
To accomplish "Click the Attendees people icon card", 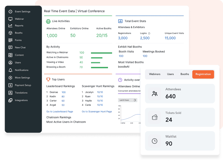I will tap(155, 94).
